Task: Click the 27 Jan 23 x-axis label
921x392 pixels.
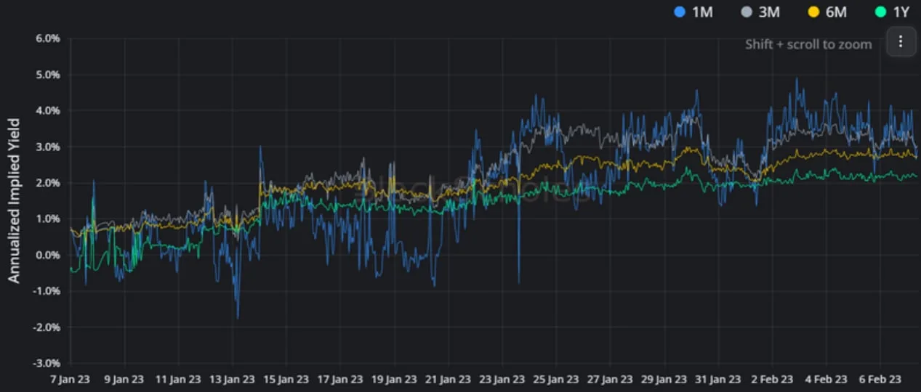Action: pos(611,379)
